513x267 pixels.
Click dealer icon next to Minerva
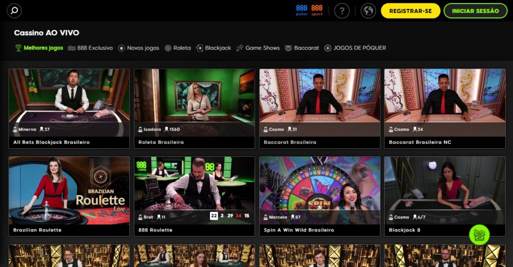(x=15, y=130)
